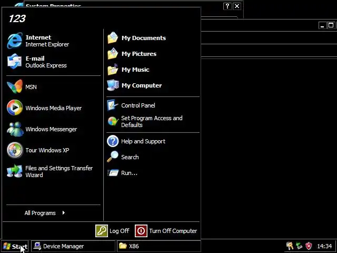
Task: Click the Turn Off Computer text
Action: pyautogui.click(x=173, y=231)
